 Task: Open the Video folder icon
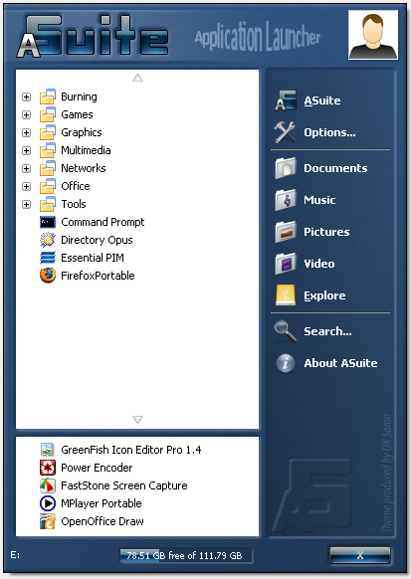click(285, 264)
